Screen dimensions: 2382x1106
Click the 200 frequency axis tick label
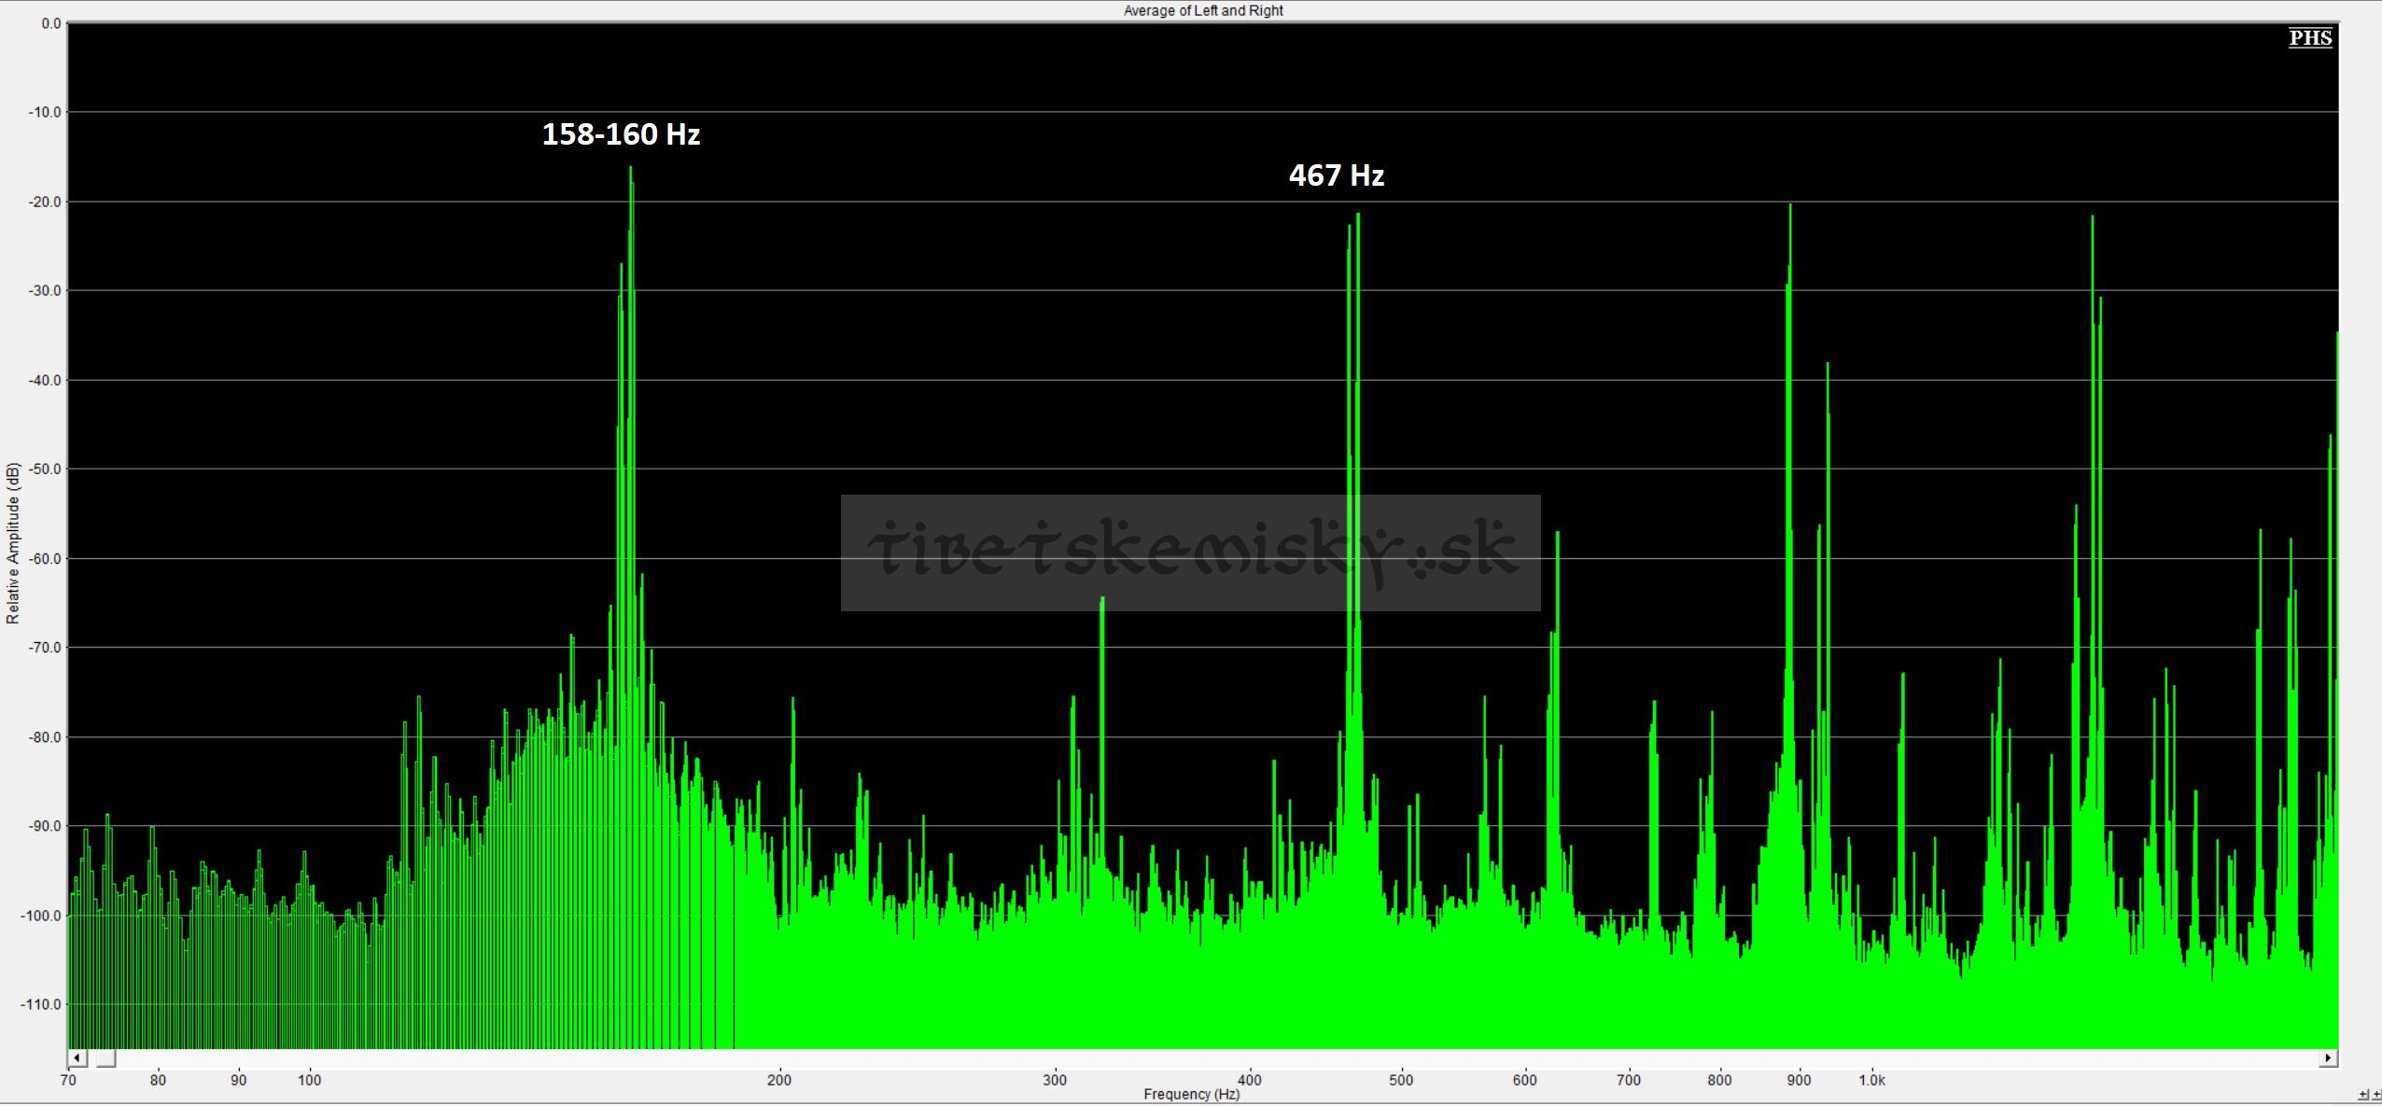778,1080
